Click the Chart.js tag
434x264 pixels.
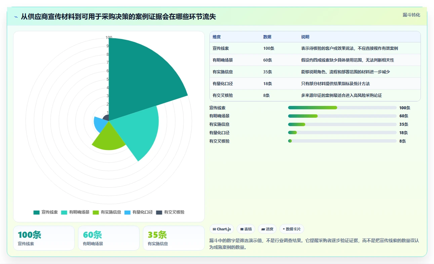tap(222, 229)
